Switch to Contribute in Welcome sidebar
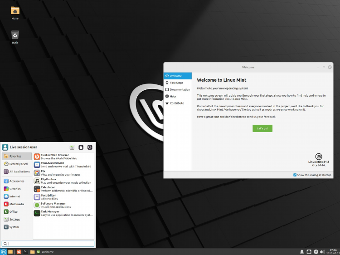Viewport: 340px width, 255px height. tap(178, 103)
